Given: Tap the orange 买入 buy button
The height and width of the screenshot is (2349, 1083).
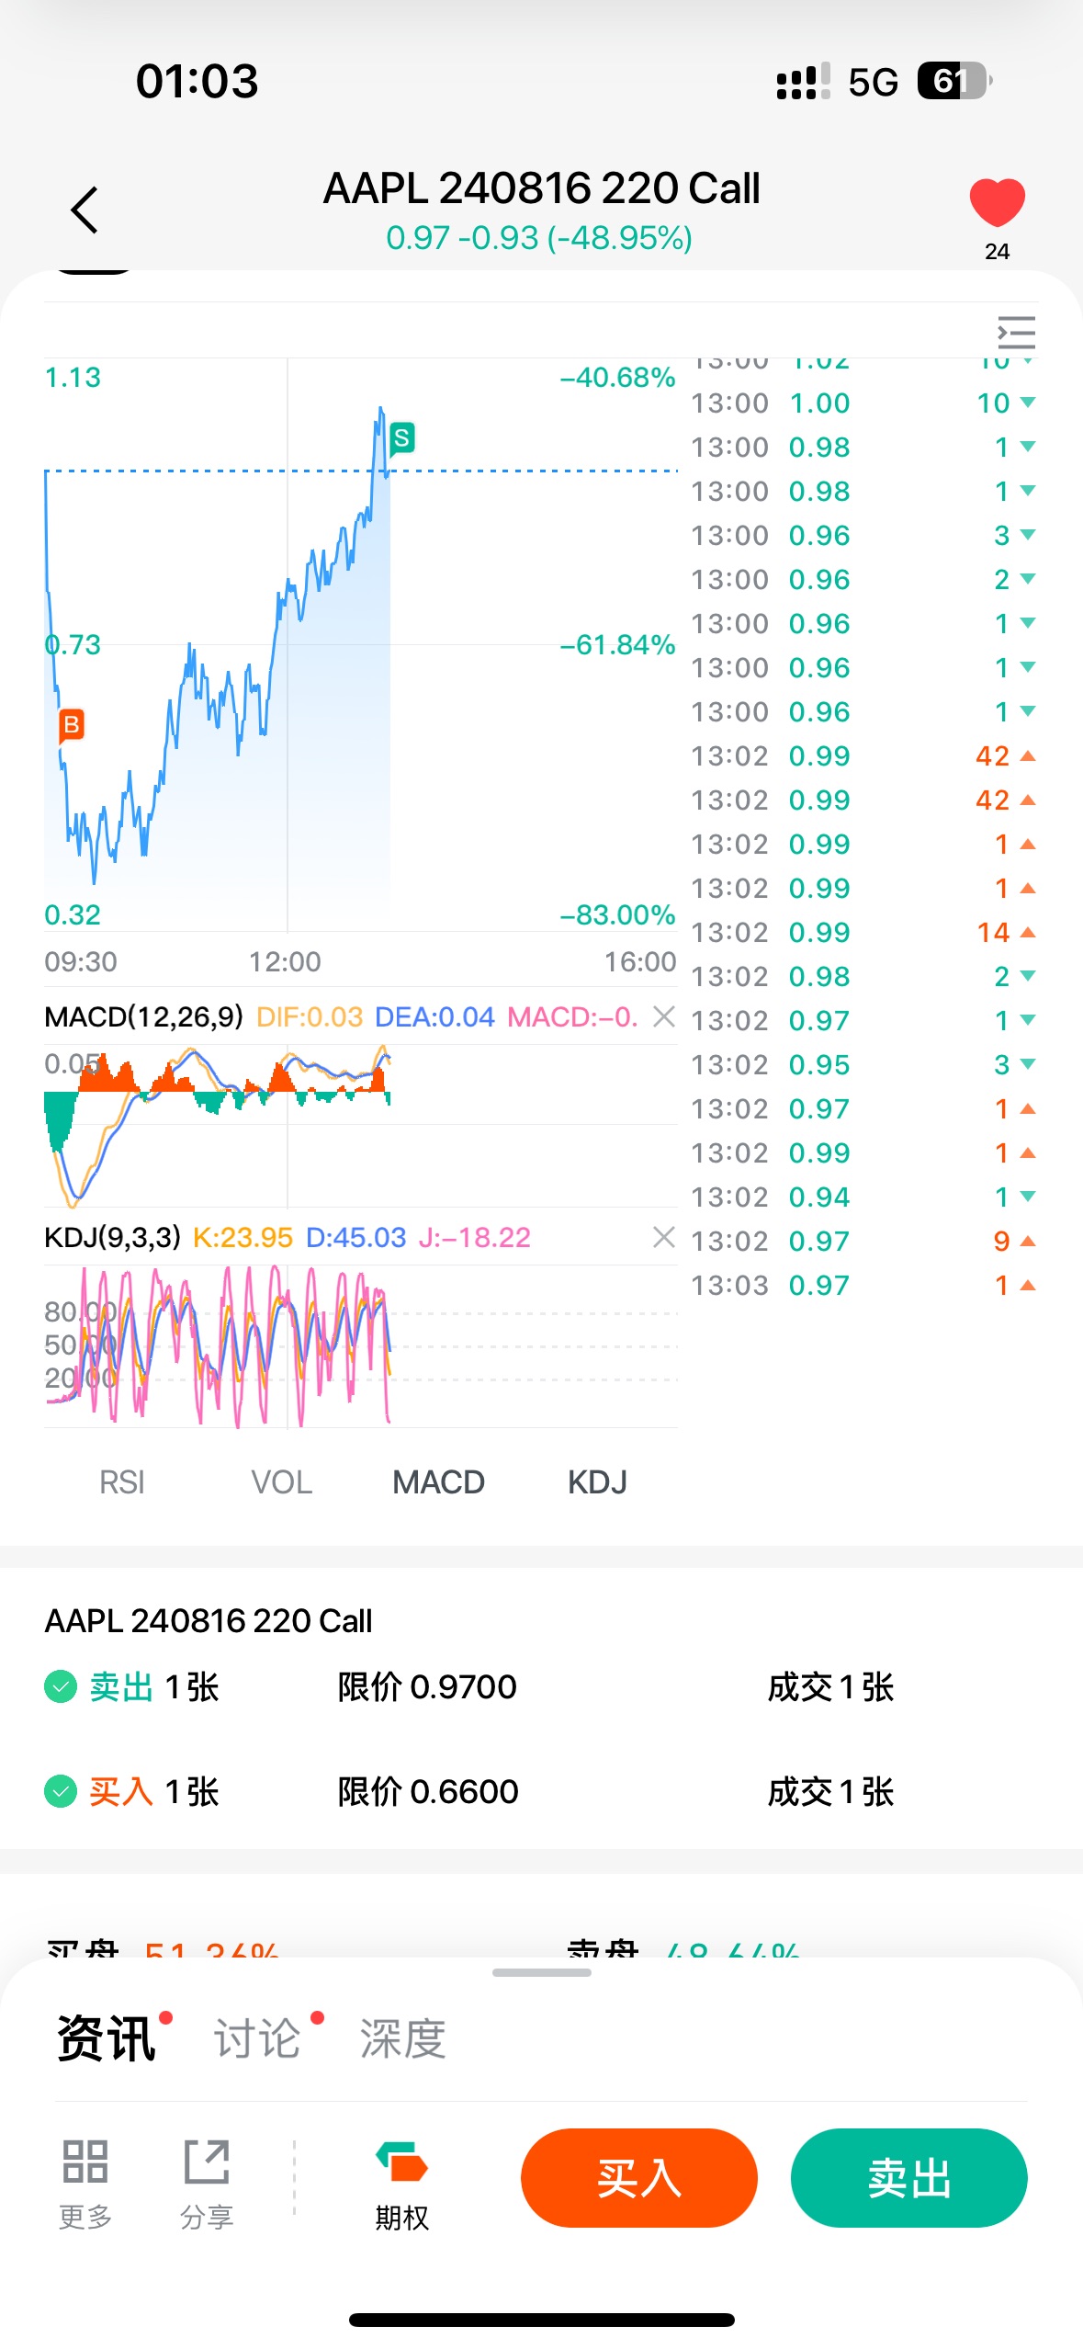Looking at the screenshot, I should 638,2177.
